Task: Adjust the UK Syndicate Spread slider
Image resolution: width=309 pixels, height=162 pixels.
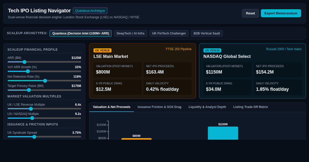Action: click(44, 137)
